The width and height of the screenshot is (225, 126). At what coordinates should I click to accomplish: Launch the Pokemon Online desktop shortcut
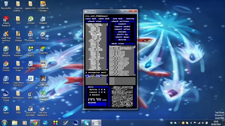[6, 96]
